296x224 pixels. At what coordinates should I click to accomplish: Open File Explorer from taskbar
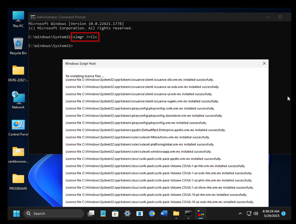tap(176, 213)
